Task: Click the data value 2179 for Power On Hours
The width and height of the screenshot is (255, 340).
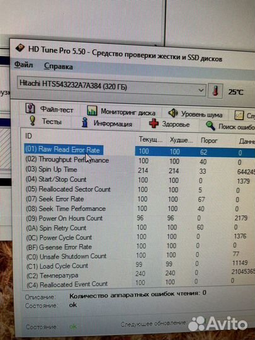Action: (x=241, y=218)
